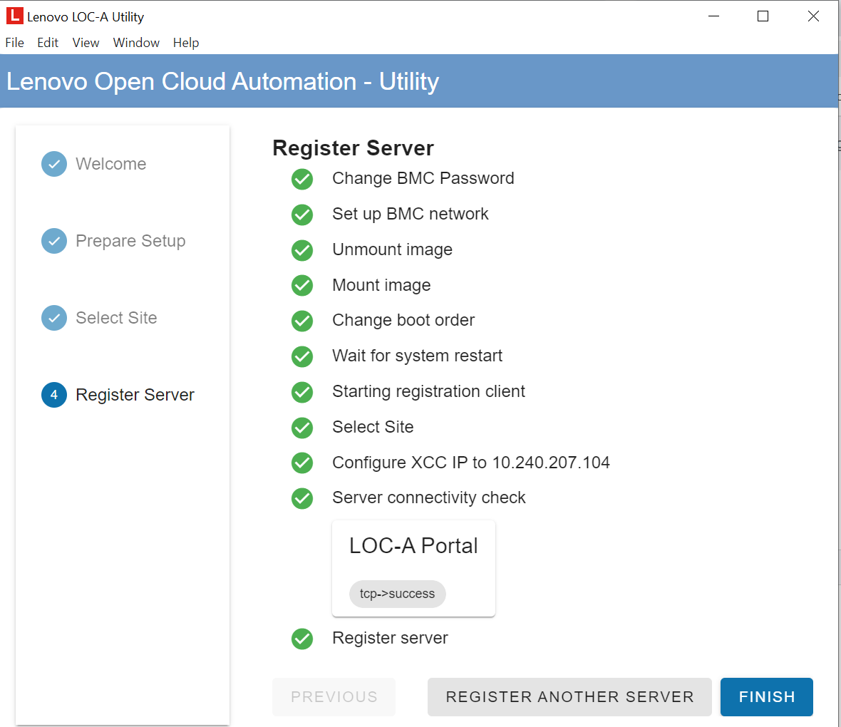Viewport: 841px width, 727px height.
Task: Click the Wait for system restart text
Action: point(417,356)
